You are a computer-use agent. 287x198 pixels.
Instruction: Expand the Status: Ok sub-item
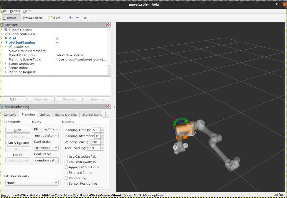6,47
